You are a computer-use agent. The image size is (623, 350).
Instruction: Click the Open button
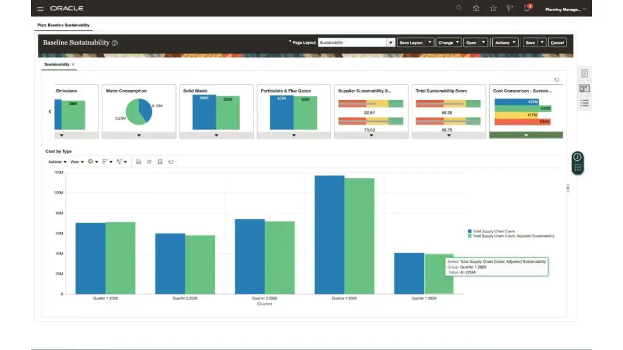tap(471, 43)
